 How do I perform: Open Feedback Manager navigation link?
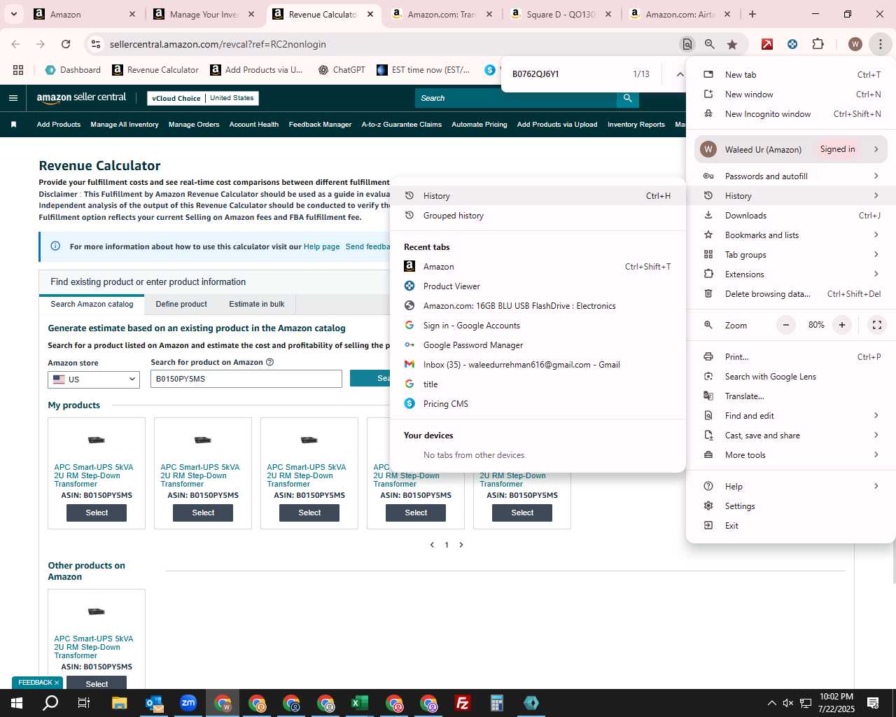coord(320,125)
